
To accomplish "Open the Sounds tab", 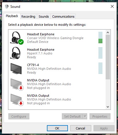I will [x=44, y=17].
